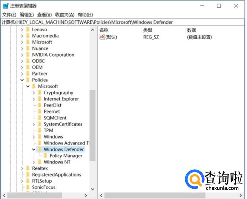Expand the Lenovo key

22,30
